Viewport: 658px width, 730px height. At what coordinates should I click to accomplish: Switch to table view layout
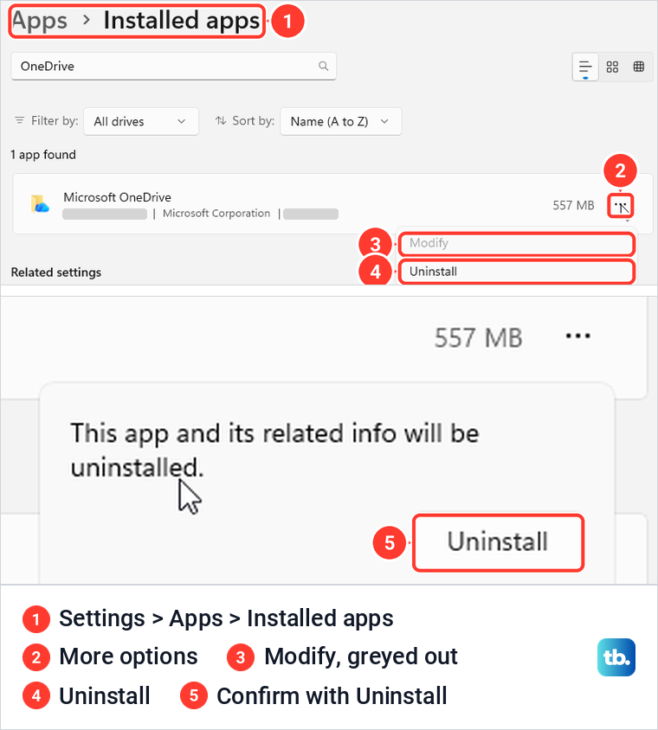pos(639,67)
